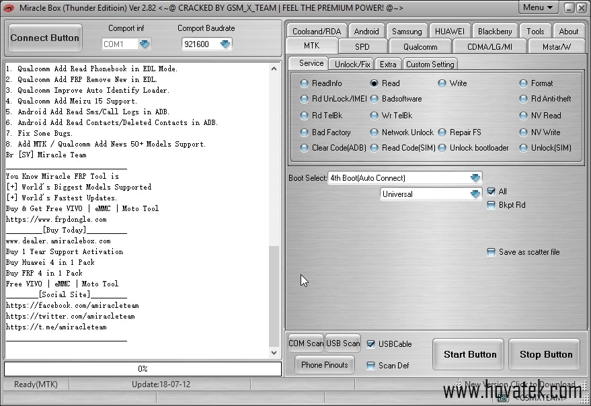The width and height of the screenshot is (591, 406).
Task: Expand the Boot Select dropdown
Action: [475, 177]
